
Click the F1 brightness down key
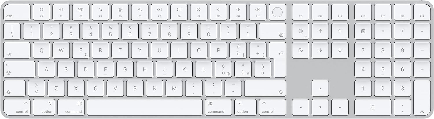(x=41, y=12)
